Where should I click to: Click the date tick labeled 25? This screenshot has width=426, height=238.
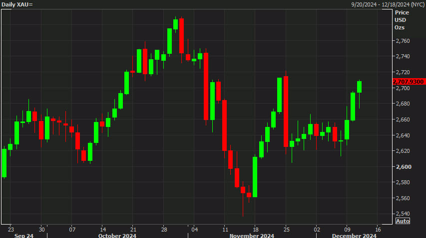pyautogui.click(x=287, y=230)
